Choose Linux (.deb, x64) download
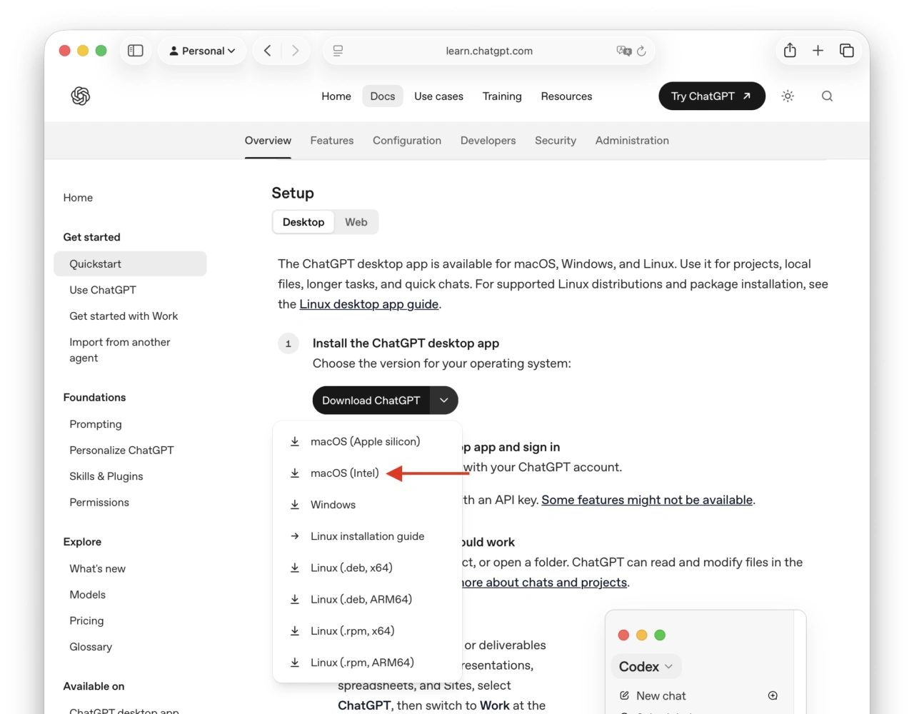 coord(368,568)
